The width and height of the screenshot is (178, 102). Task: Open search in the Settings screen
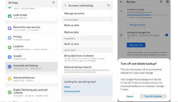click(53, 3)
